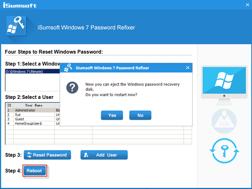
Task: Click the refresh arrows icon on Reset Password
Action: pyautogui.click(x=29, y=155)
